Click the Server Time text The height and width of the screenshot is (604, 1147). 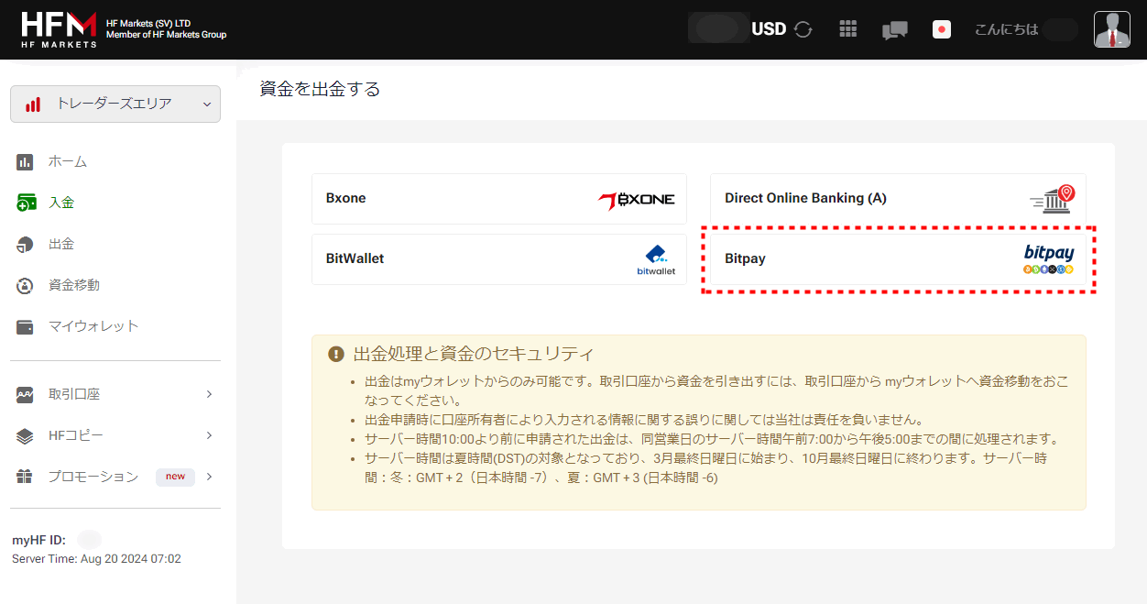(96, 559)
